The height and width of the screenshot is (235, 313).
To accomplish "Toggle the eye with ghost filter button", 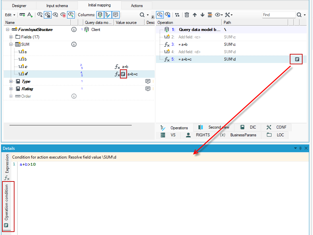I will (48, 15).
